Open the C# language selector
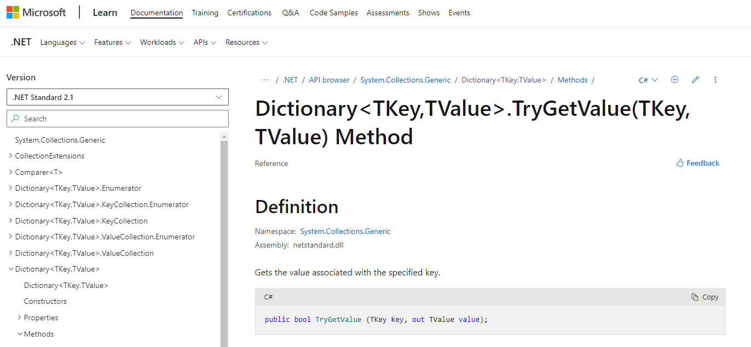This screenshot has height=347, width=751. (x=649, y=80)
